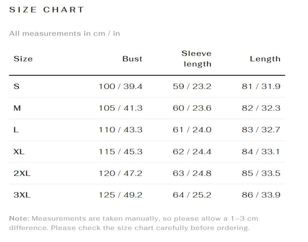
Task: Click length value 81 / 31.9
Action: [x=261, y=86]
